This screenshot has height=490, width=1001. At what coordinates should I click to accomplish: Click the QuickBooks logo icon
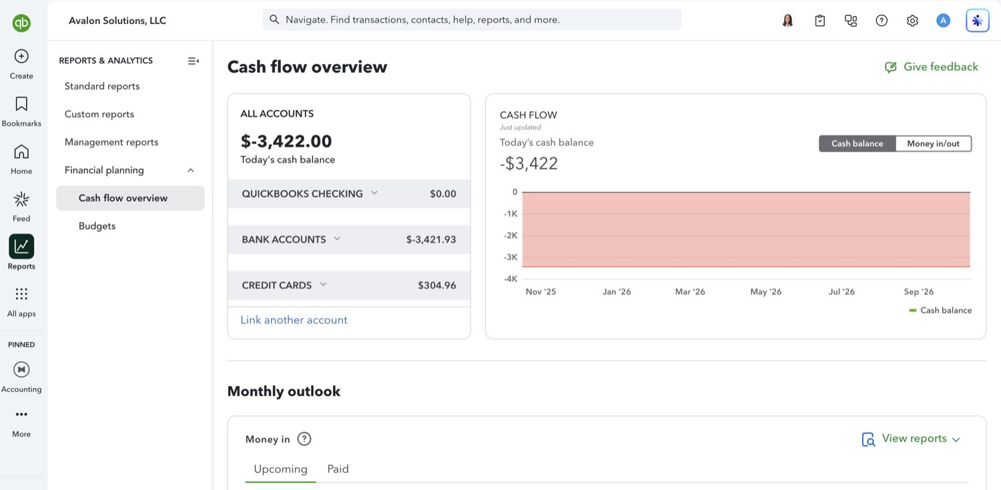21,23
